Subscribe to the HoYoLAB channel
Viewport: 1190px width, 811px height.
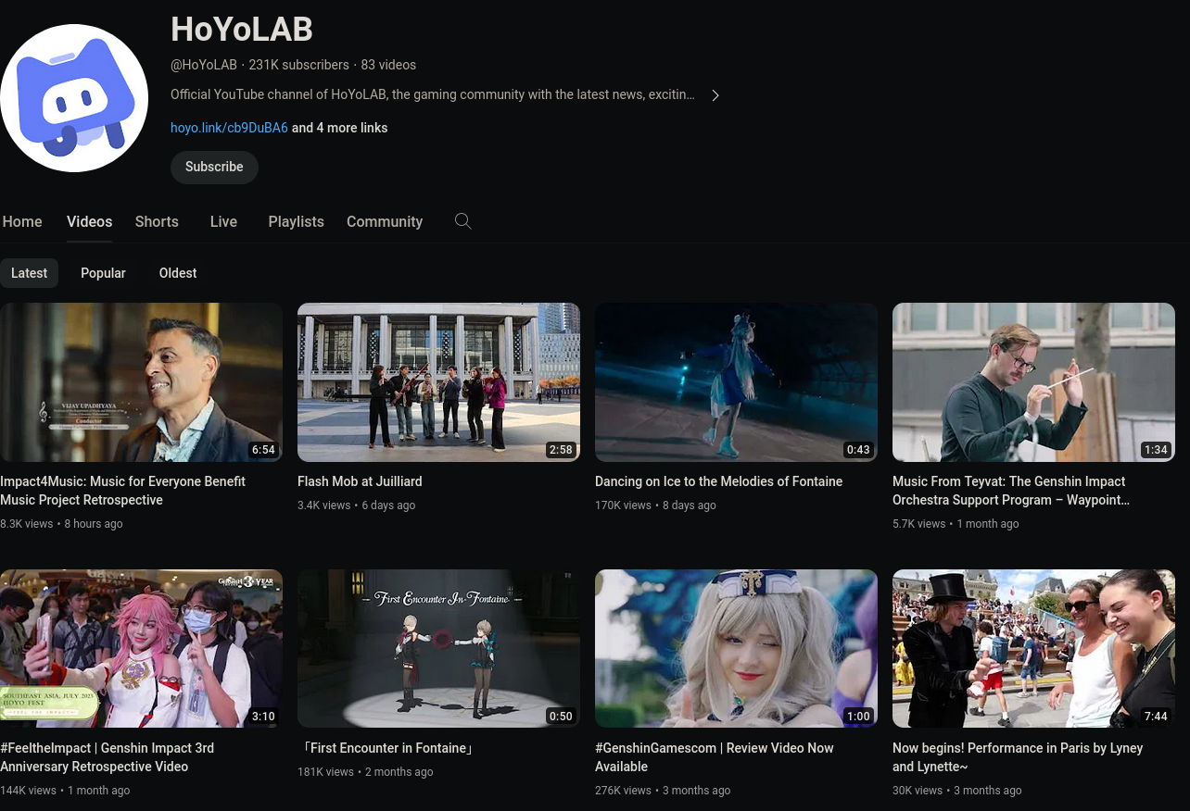click(x=214, y=167)
